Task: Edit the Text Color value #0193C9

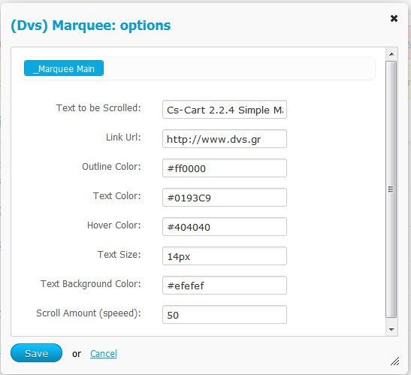Action: (225, 197)
